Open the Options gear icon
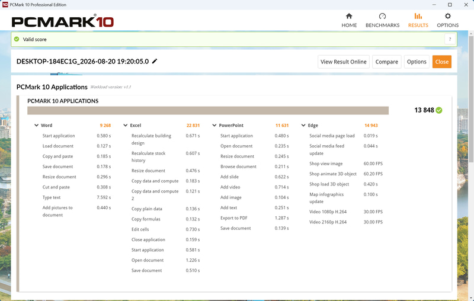 tap(448, 16)
